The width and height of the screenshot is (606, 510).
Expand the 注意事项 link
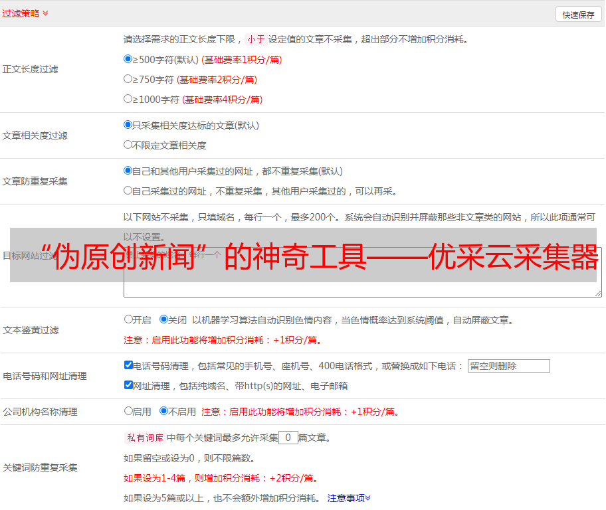(349, 498)
